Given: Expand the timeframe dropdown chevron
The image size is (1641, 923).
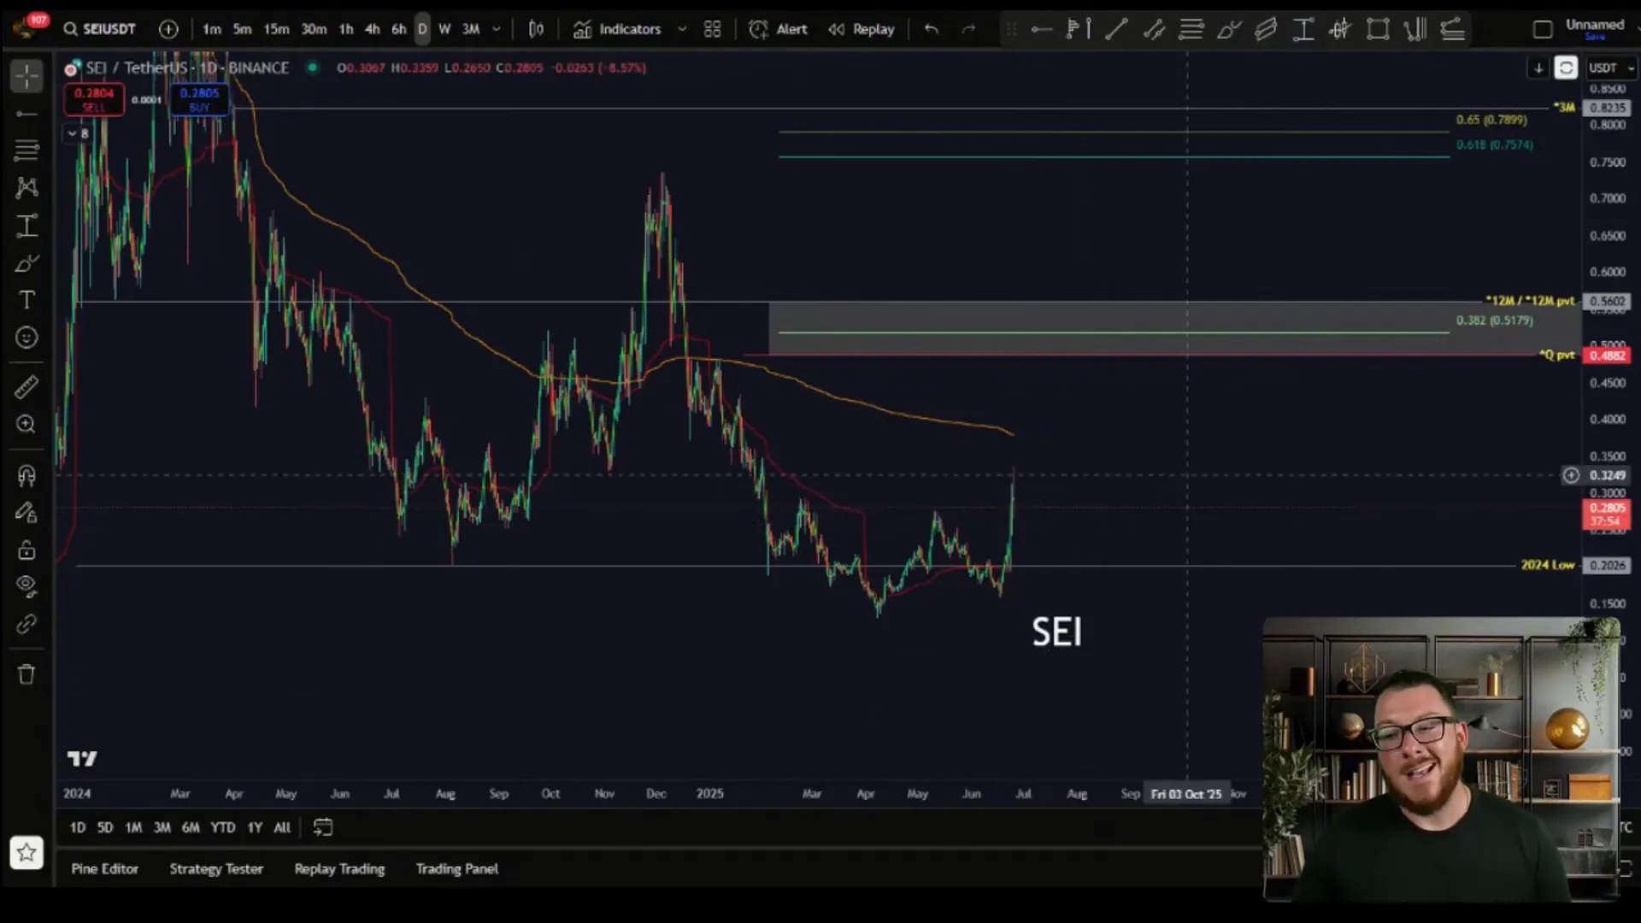Looking at the screenshot, I should click(x=497, y=29).
